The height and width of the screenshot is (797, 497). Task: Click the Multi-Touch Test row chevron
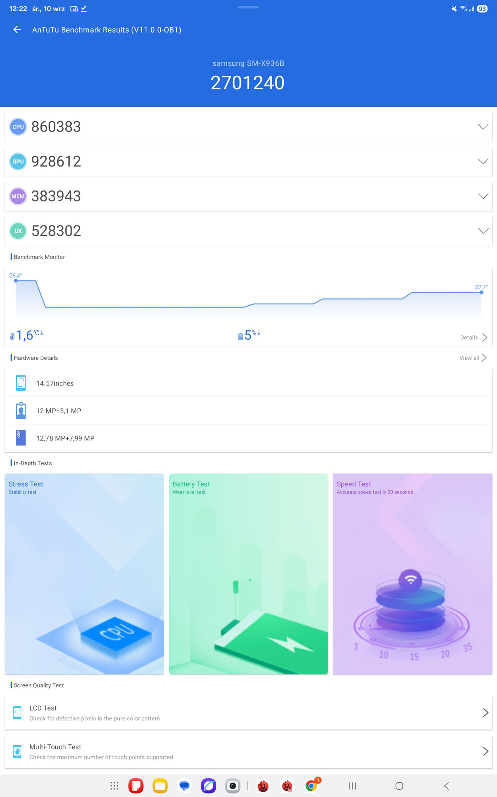point(485,752)
